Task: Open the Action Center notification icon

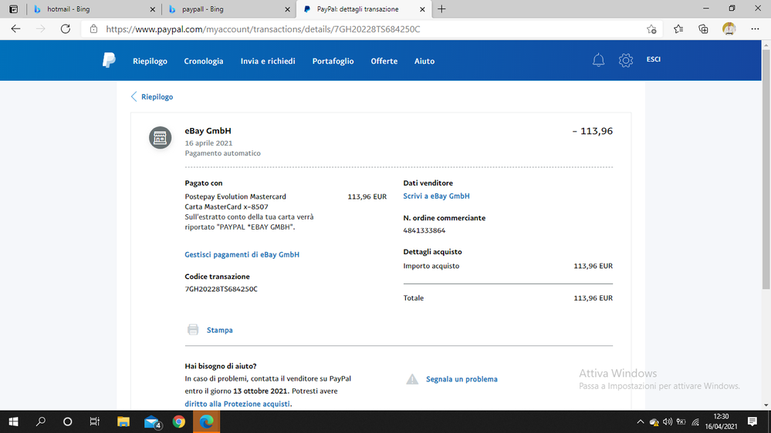Action: tap(752, 421)
